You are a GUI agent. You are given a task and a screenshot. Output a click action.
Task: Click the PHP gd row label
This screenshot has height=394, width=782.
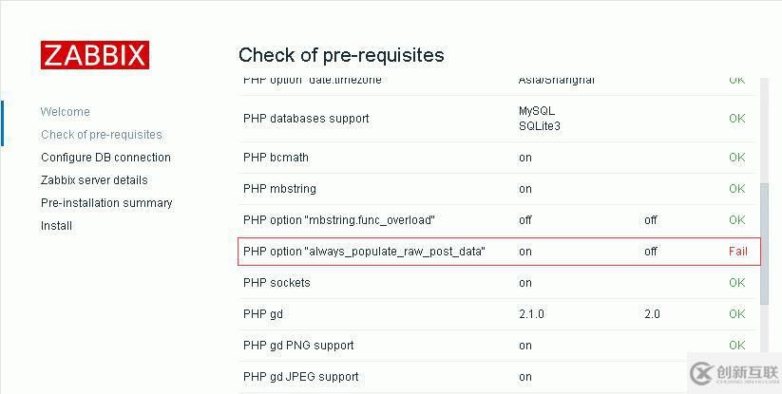click(x=263, y=314)
